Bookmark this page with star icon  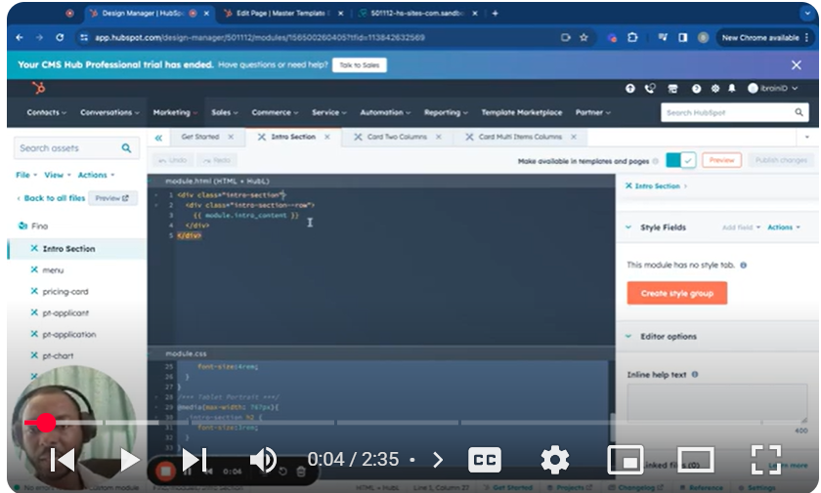(x=583, y=38)
